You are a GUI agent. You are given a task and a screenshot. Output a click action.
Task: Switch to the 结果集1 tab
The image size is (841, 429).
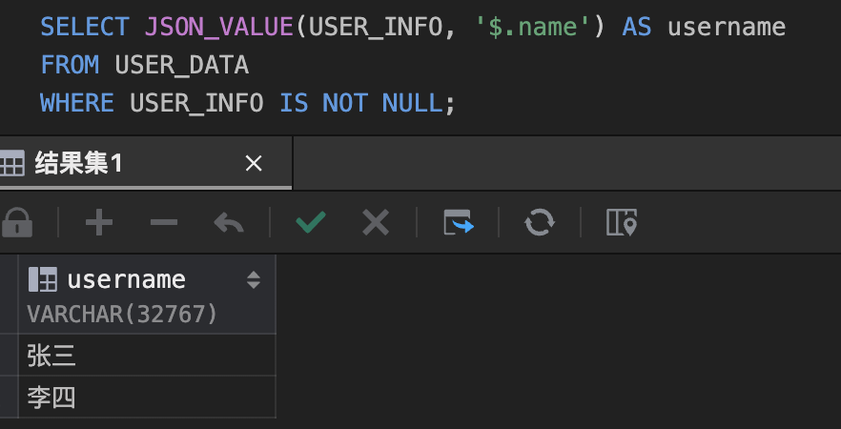(79, 164)
